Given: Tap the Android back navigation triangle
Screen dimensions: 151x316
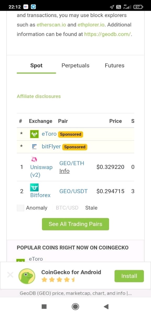Looking at the screenshot, I should coord(106,306).
